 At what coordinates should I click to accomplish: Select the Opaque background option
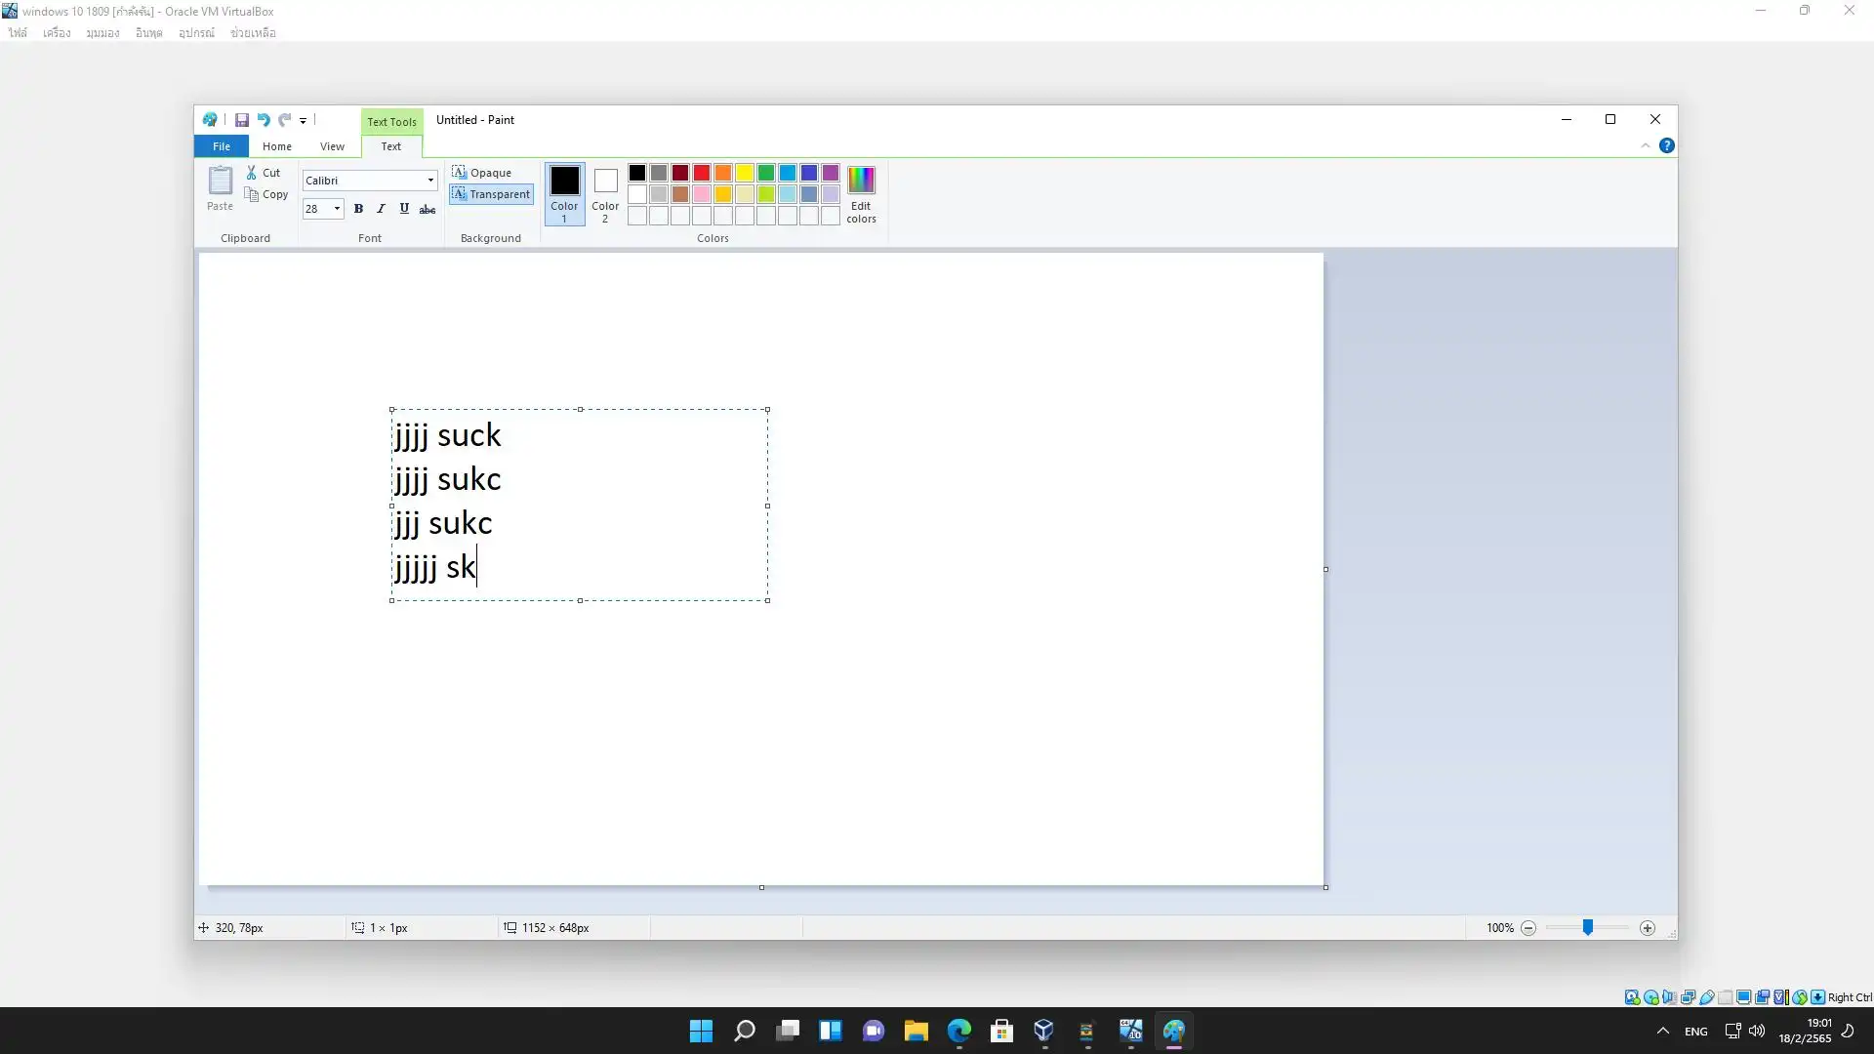(x=482, y=173)
